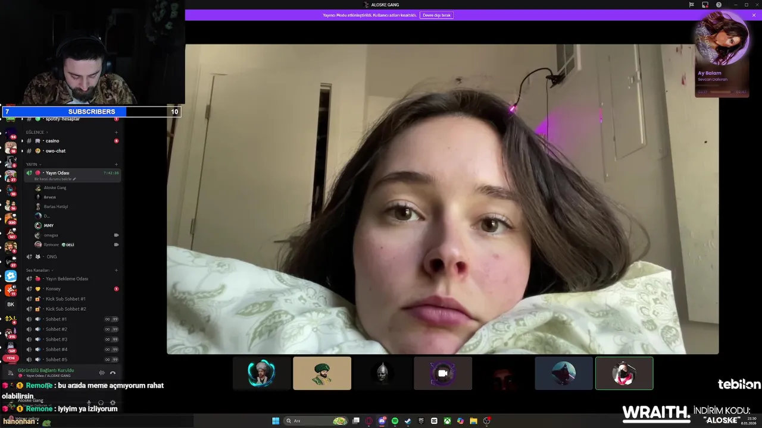Open Discord inbox icon in title bar
Screen dimensions: 762x428
point(705,5)
